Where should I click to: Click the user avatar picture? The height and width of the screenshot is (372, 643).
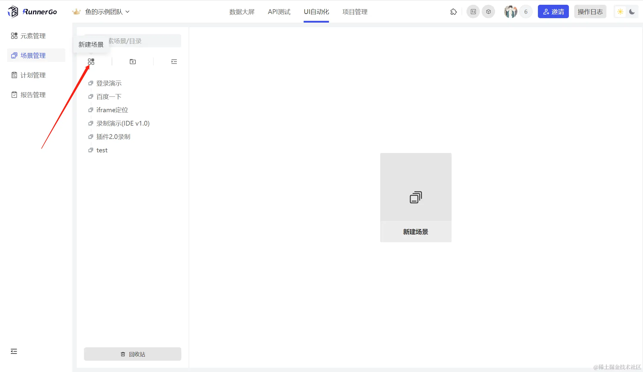(511, 12)
